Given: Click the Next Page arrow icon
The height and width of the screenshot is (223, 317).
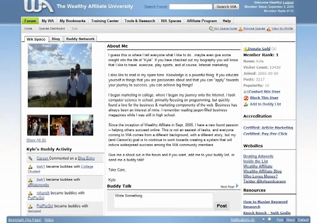Looking at the screenshot, I should pos(237,186).
